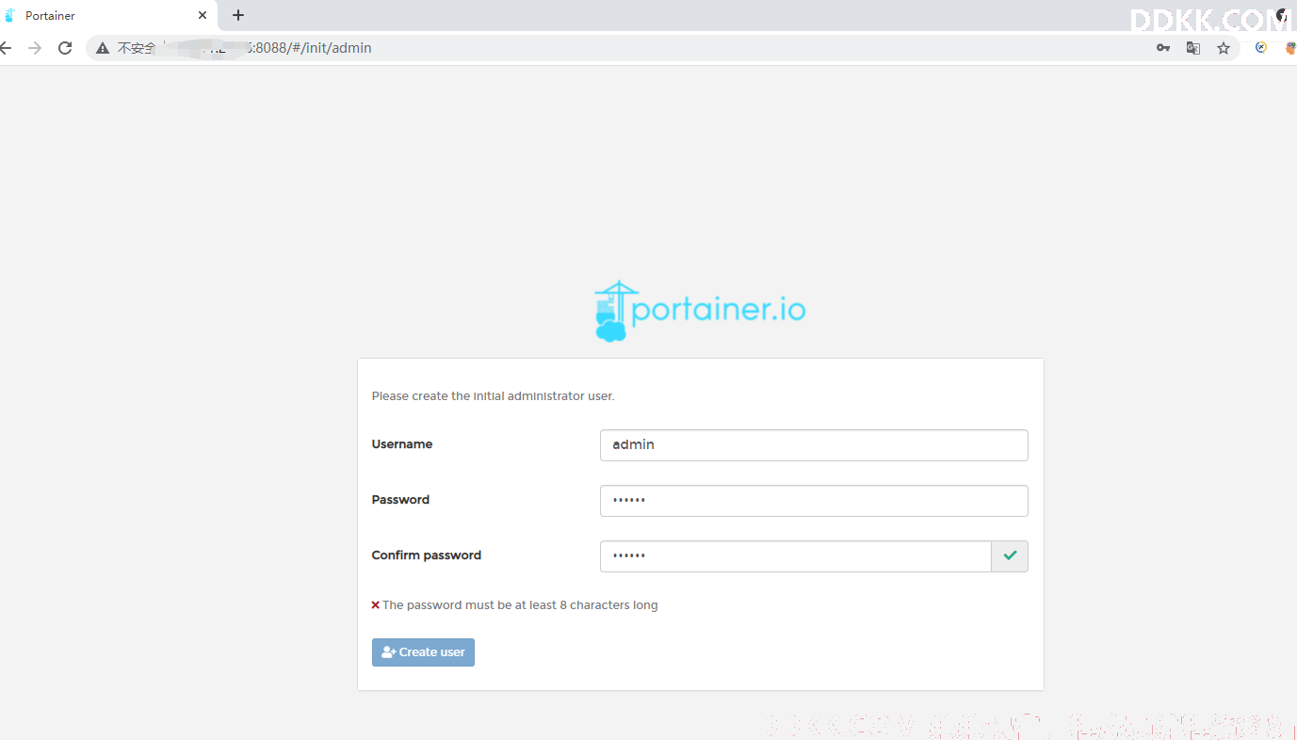Click the 'The password must be at least 8 characters long' message

click(520, 605)
